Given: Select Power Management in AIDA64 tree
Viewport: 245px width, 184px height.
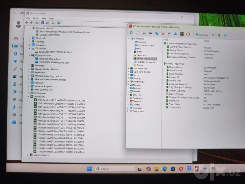Looking at the screenshot, I should point(147,59).
